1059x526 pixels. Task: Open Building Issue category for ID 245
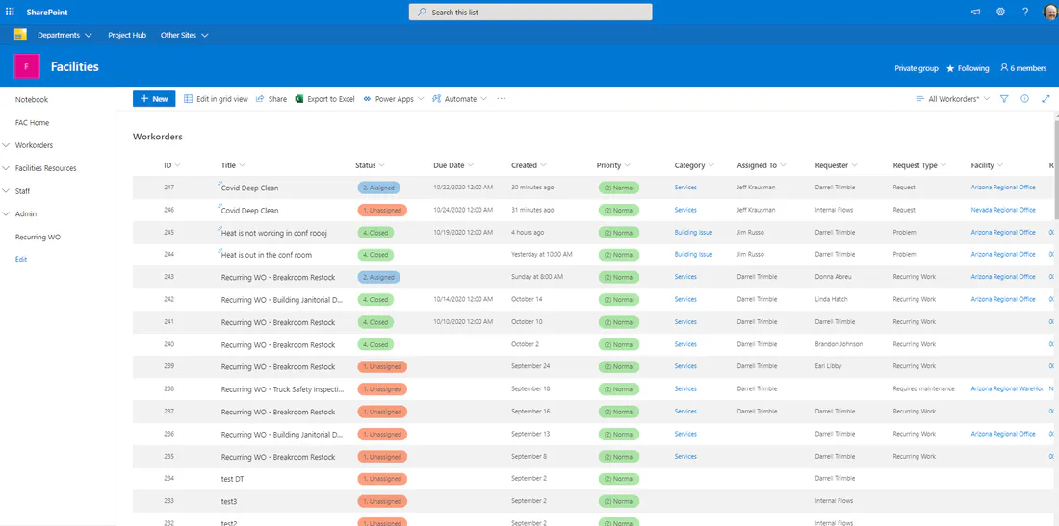[693, 232]
